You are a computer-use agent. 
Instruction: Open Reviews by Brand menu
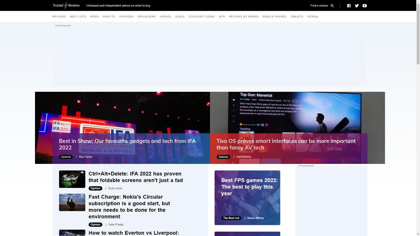(244, 17)
